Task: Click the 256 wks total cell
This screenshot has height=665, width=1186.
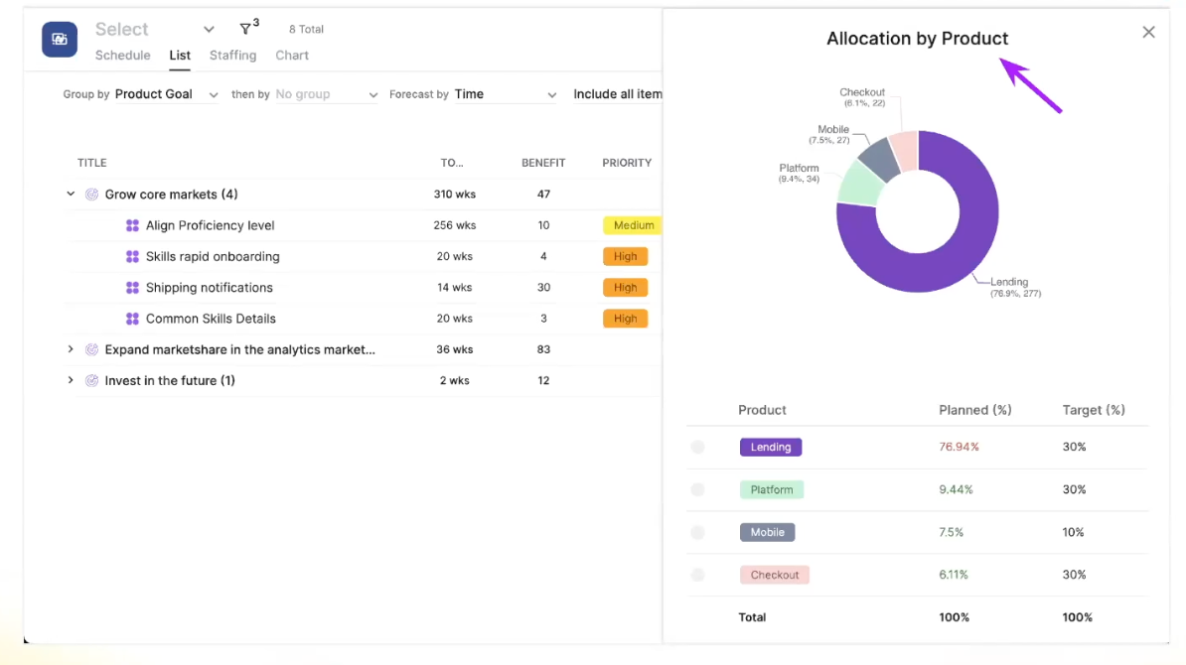Action: 455,225
